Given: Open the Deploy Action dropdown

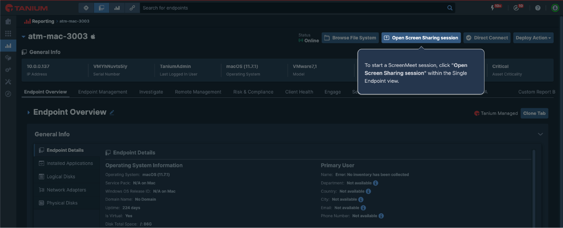Looking at the screenshot, I should click(533, 37).
